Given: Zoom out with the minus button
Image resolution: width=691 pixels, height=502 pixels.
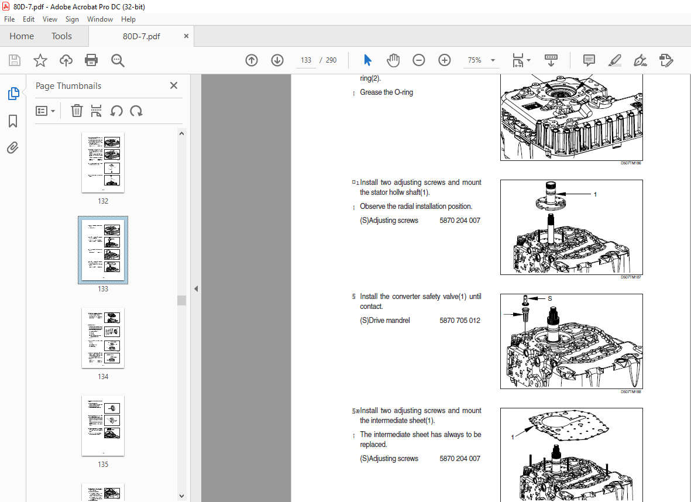Looking at the screenshot, I should [419, 60].
